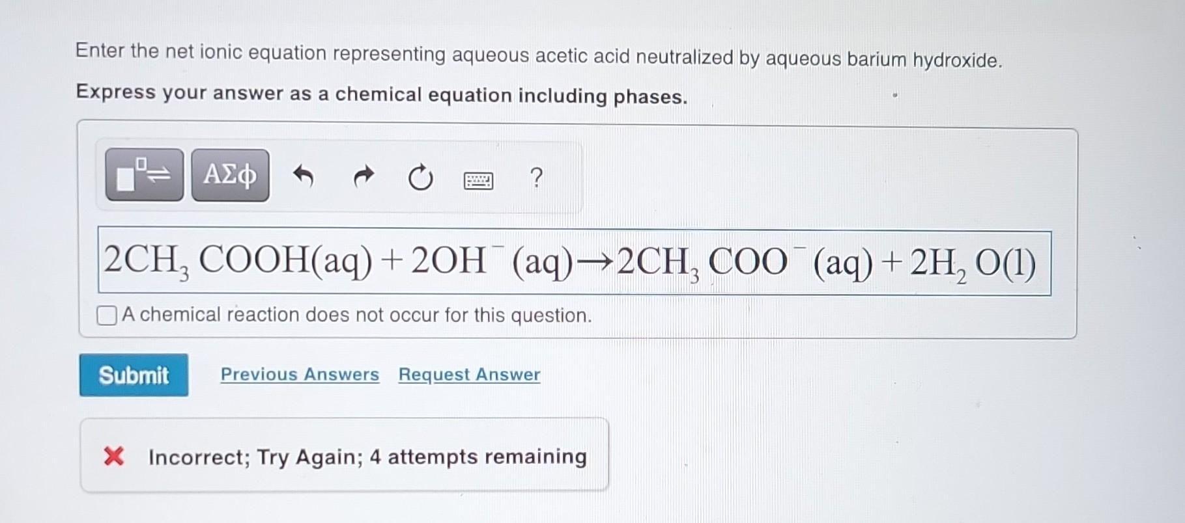Click the redo arrow icon
Screen dimensions: 1185x523
[364, 176]
